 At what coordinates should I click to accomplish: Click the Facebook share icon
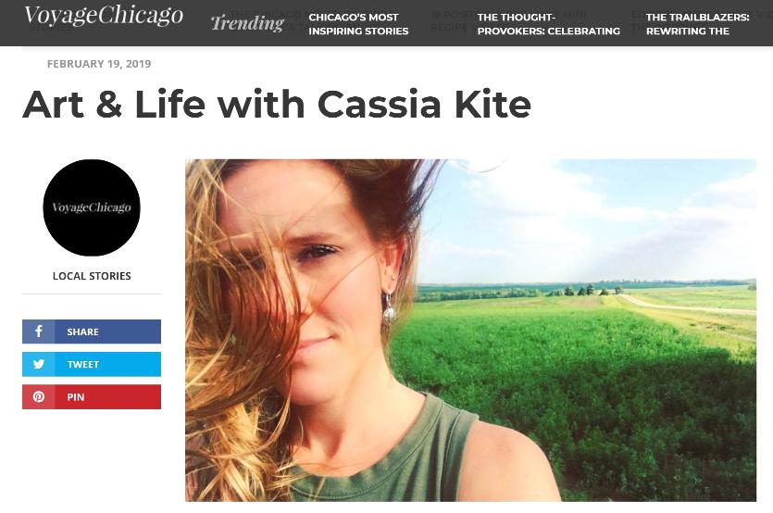pyautogui.click(x=39, y=332)
